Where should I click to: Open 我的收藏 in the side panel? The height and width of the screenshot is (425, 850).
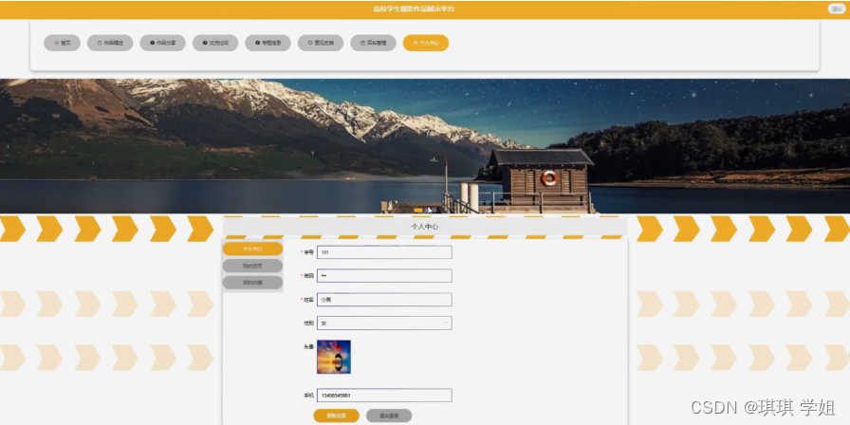coord(252,283)
